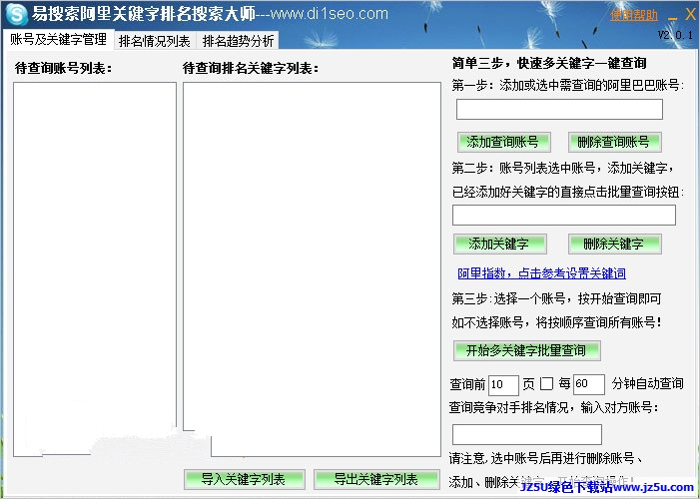
Task: Click inside the 待查询账号列表 list box
Action: [95, 269]
